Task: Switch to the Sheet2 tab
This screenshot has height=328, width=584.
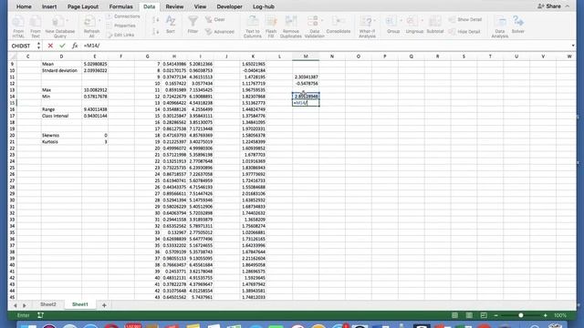Action: pos(48,304)
